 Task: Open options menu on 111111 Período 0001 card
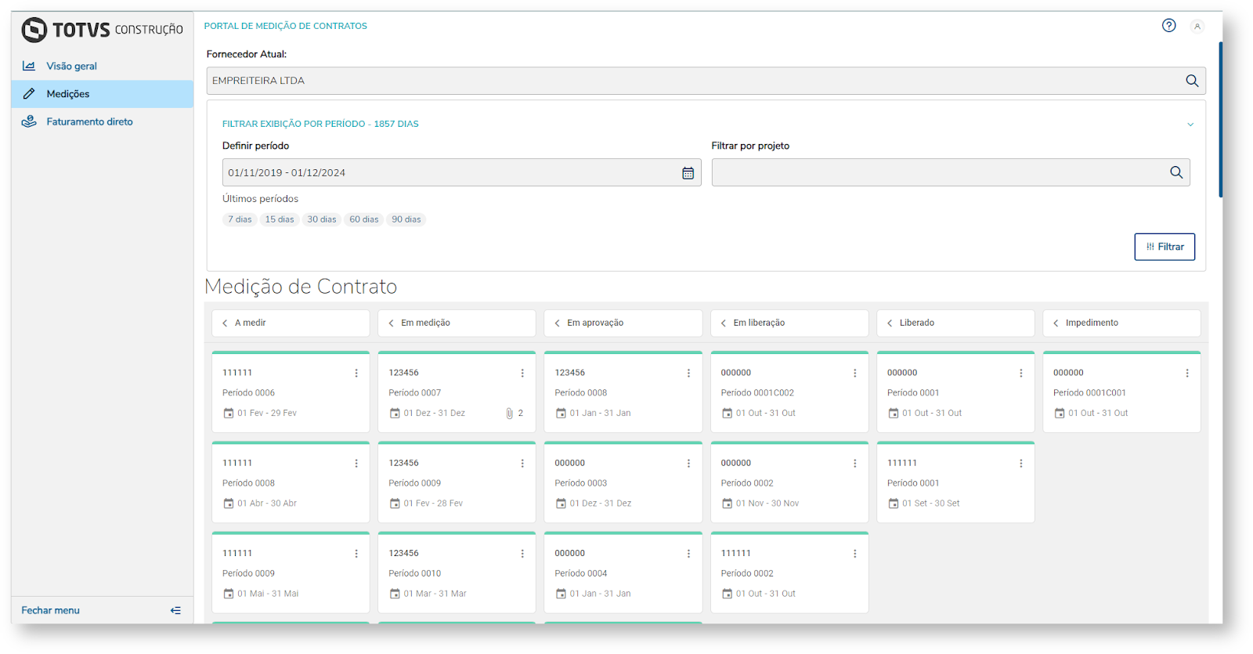click(1020, 464)
